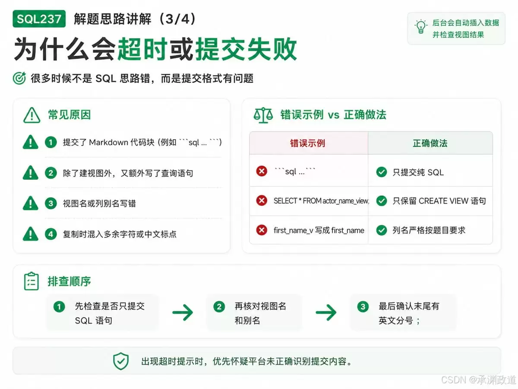Screen dimensions: 518x389
Task: Click the cell text 列名严格按题目要求
Action: point(429,230)
